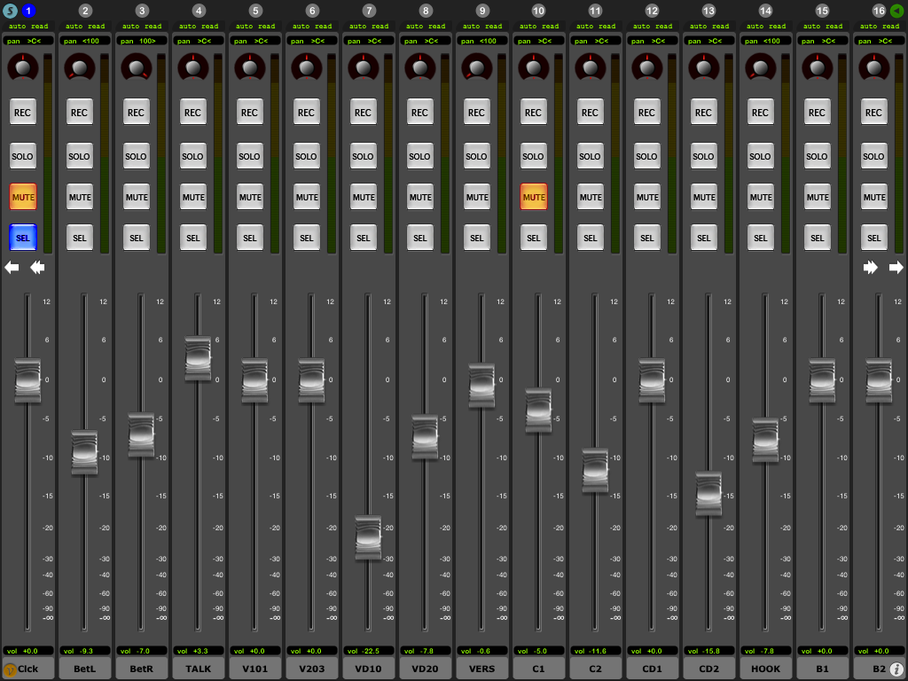908x681 pixels.
Task: Select the HOOK track name label
Action: 765,669
